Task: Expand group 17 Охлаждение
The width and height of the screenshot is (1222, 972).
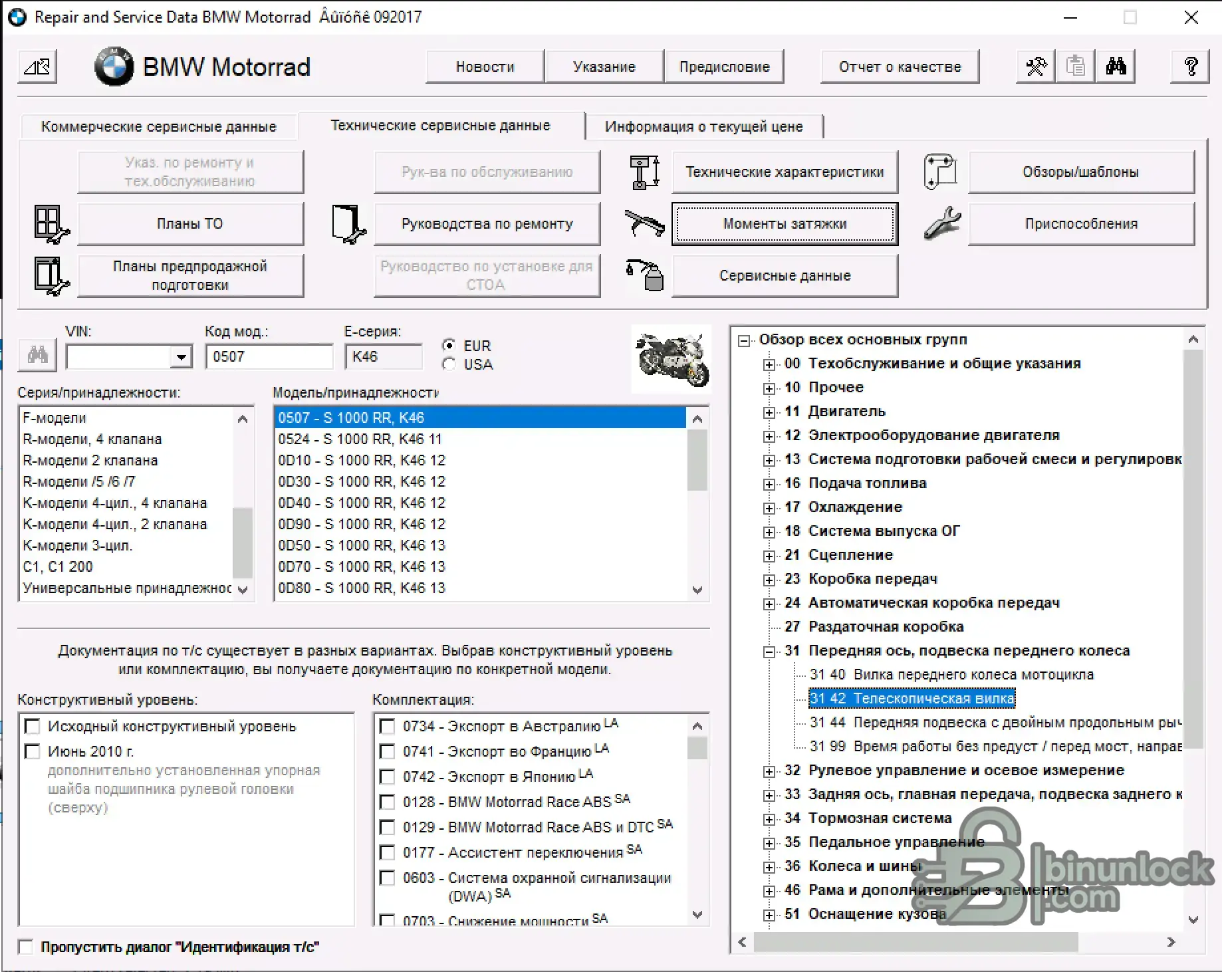Action: tap(769, 508)
